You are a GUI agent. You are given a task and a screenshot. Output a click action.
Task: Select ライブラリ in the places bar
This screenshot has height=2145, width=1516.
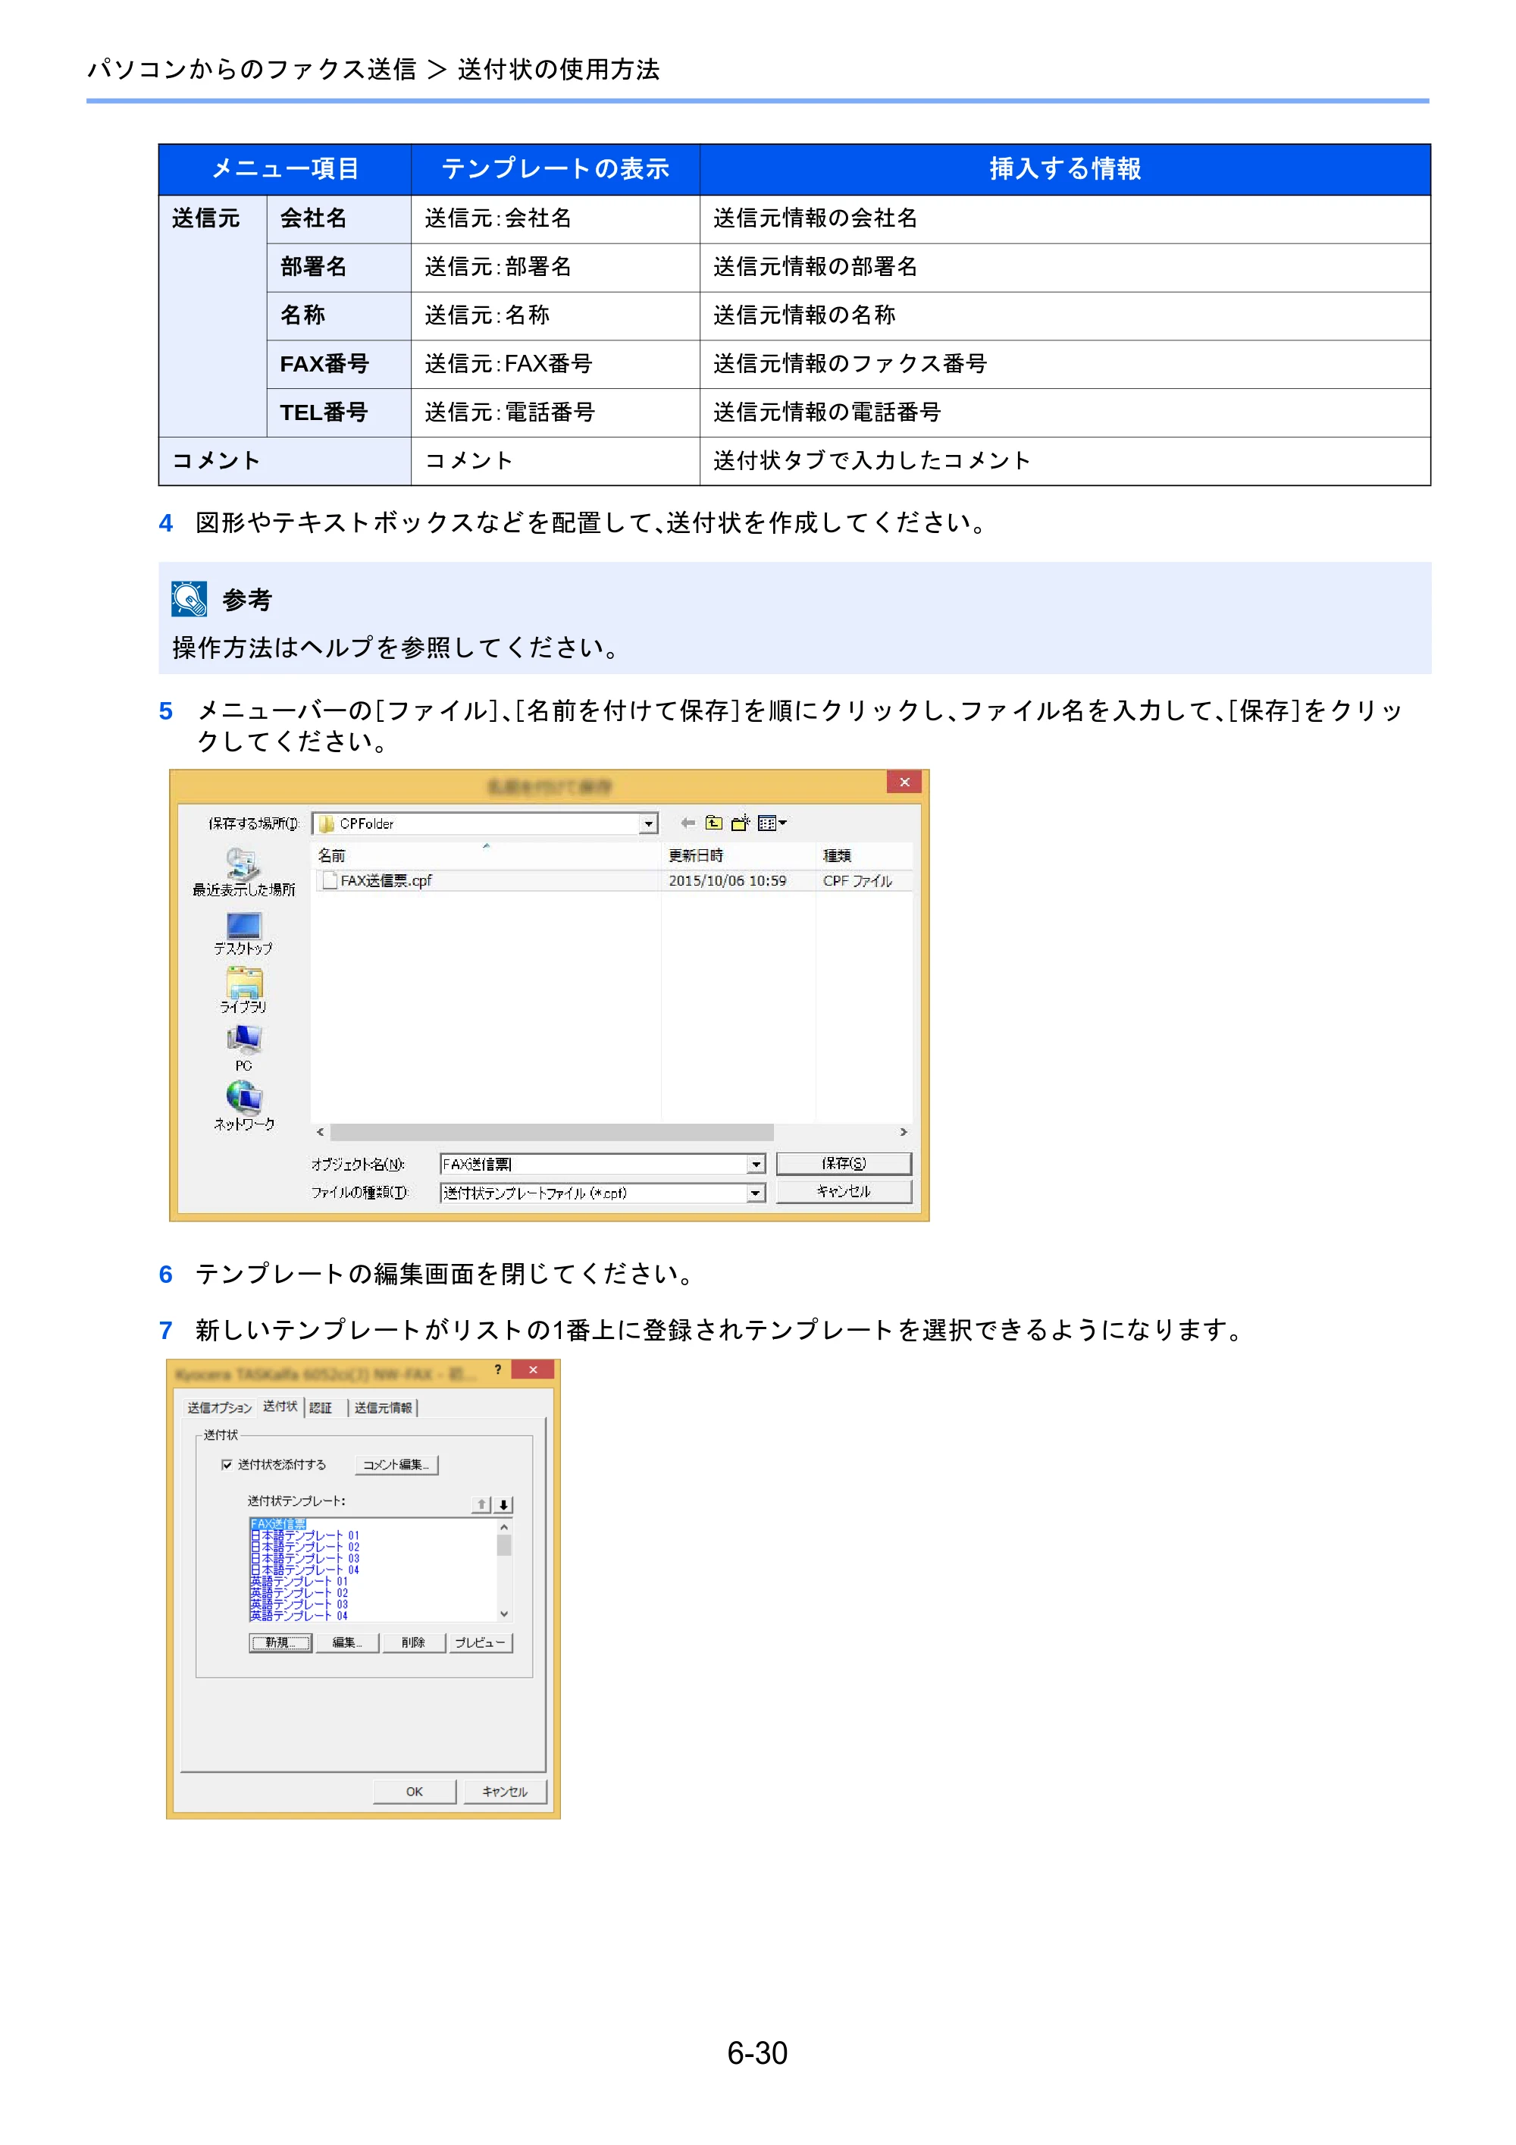tap(243, 991)
